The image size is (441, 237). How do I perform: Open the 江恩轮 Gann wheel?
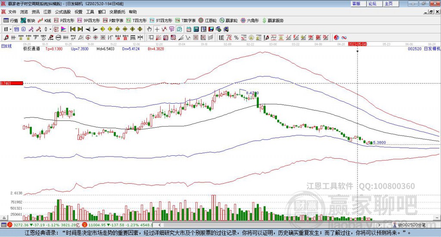coord(208,21)
